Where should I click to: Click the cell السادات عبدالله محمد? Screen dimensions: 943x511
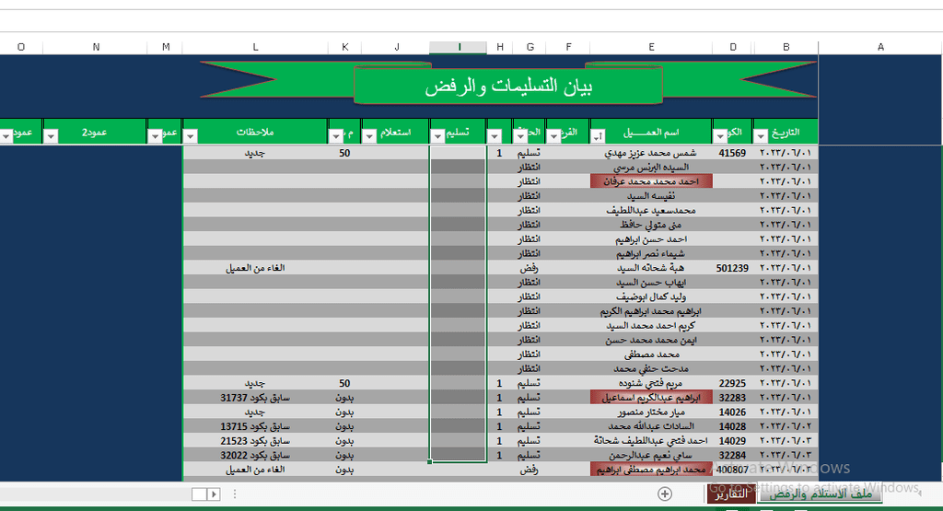point(651,426)
